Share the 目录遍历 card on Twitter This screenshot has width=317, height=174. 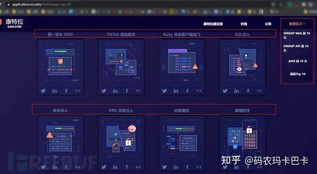(x=164, y=167)
